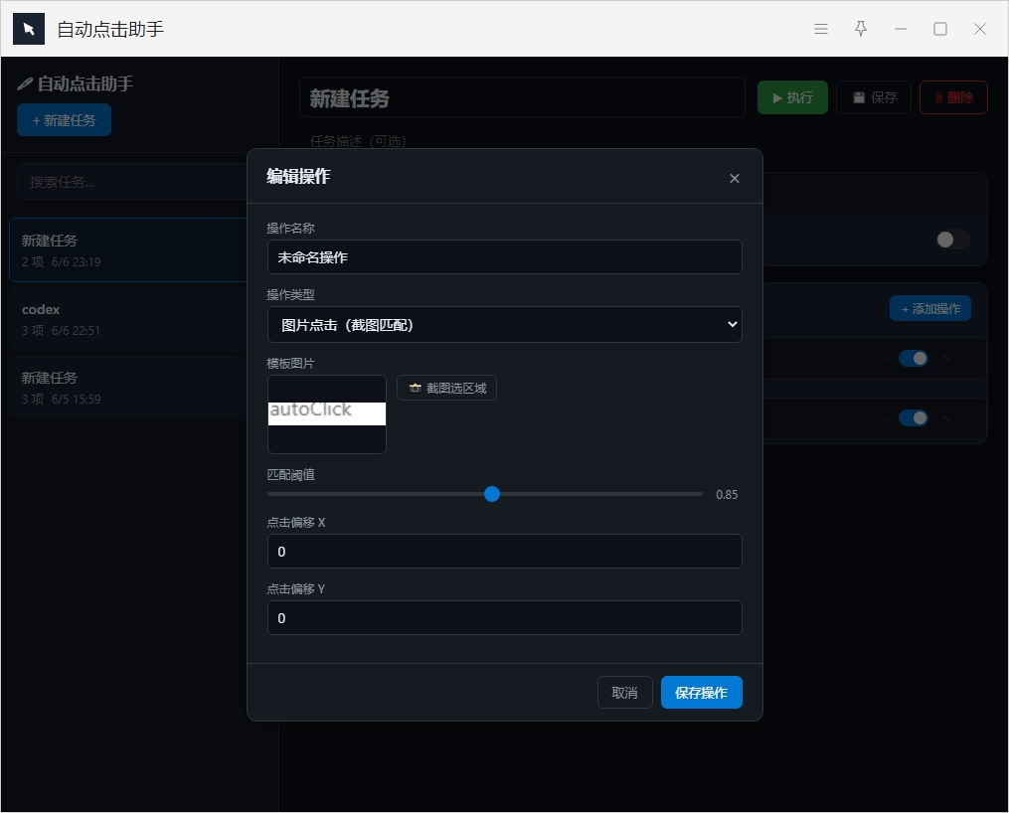
Task: Click the 操作名称 input field
Action: [x=505, y=257]
